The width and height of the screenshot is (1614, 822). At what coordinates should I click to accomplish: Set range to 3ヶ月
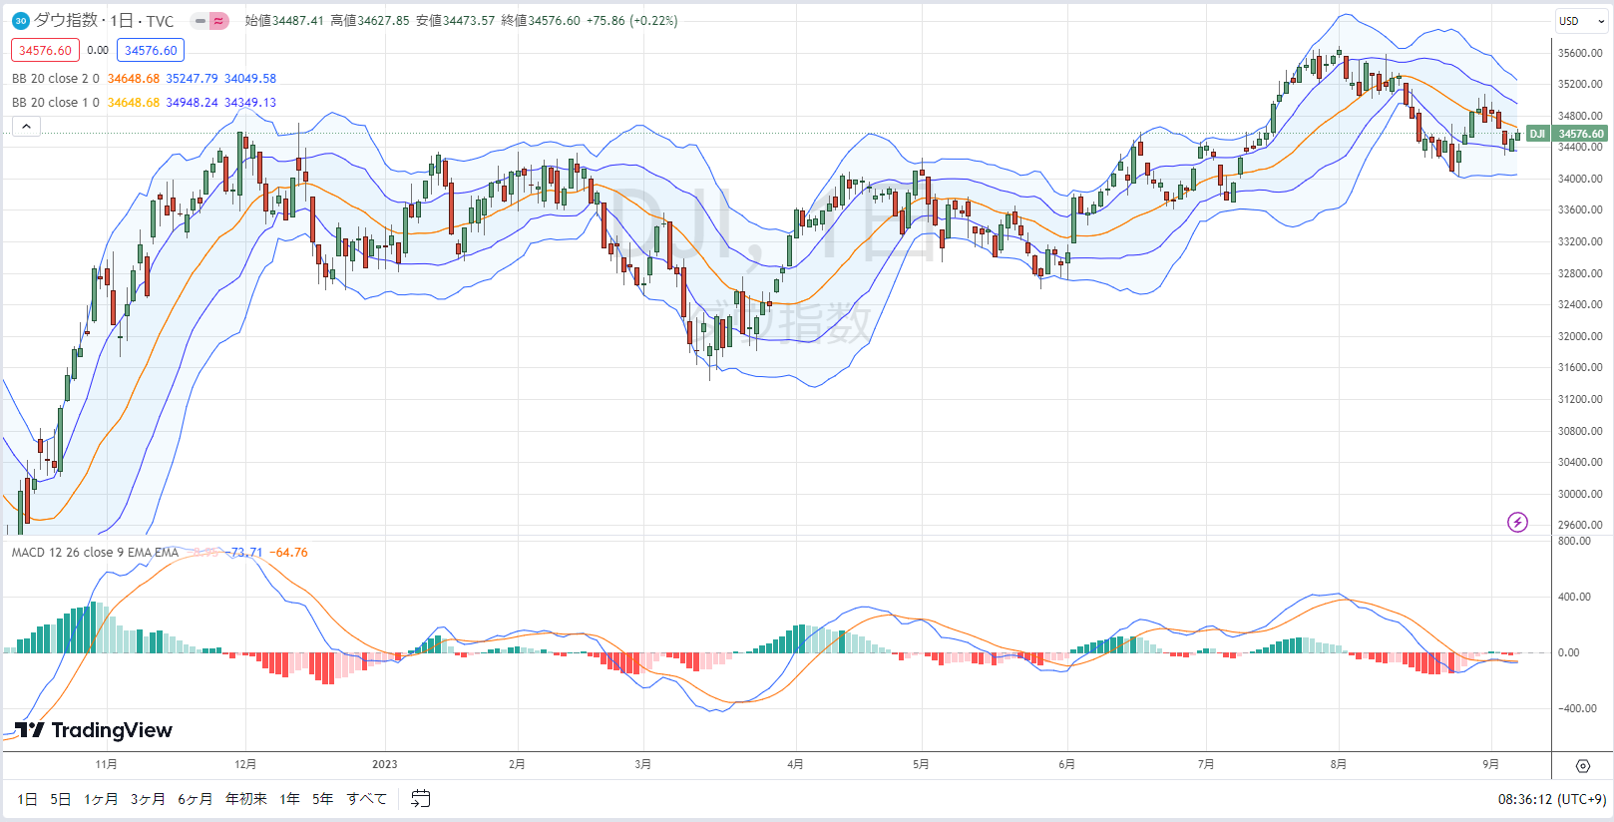point(148,799)
